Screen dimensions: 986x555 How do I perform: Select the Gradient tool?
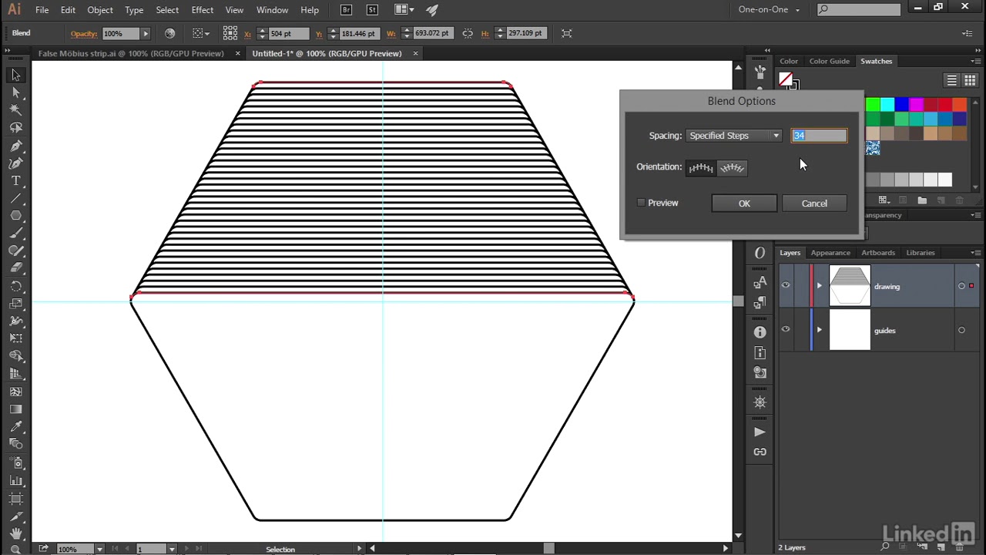click(x=15, y=409)
